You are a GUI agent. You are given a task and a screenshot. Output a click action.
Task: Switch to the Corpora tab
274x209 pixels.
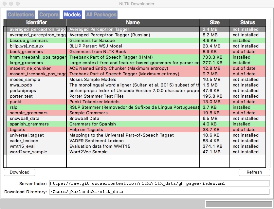coord(49,14)
